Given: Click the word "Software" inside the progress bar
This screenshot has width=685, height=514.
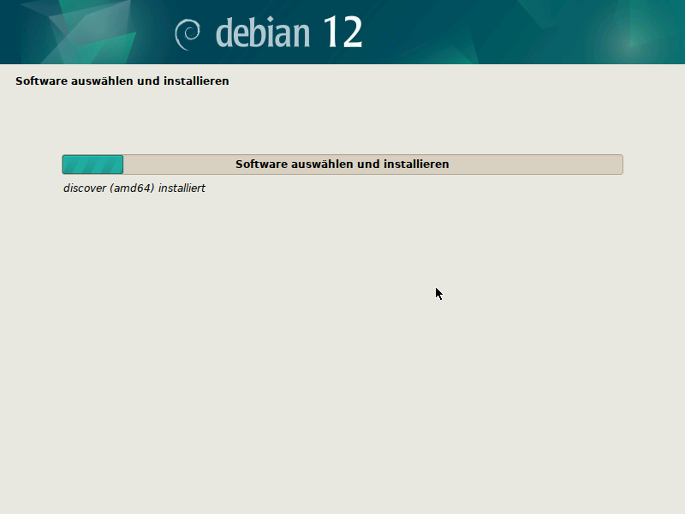Looking at the screenshot, I should (x=259, y=164).
